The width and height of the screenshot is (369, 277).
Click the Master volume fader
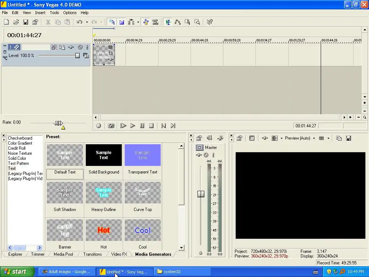click(201, 194)
